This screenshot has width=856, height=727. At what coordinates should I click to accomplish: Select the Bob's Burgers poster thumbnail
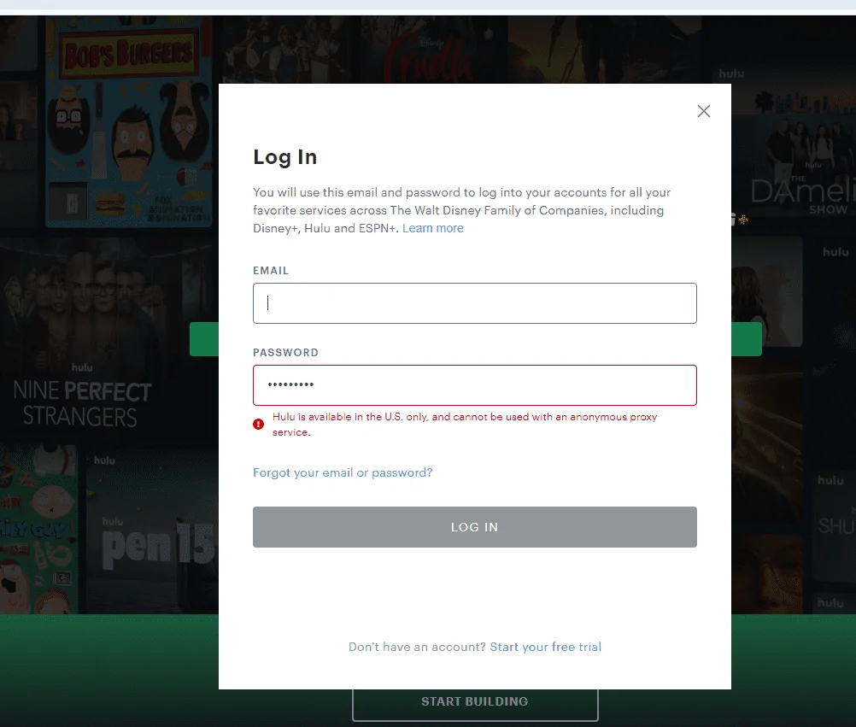point(129,121)
